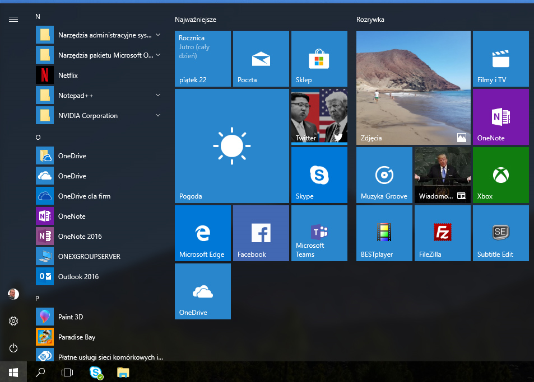This screenshot has height=382, width=534.
Task: Open the Muzyka Groove tile
Action: pyautogui.click(x=384, y=175)
